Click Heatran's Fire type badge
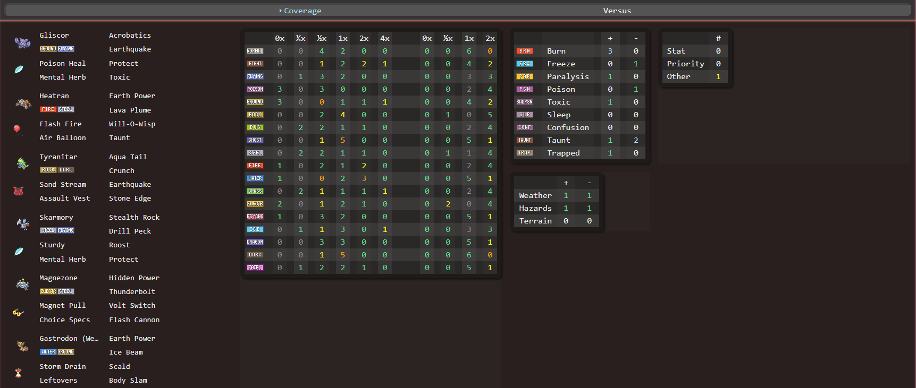916x388 pixels. (x=48, y=109)
